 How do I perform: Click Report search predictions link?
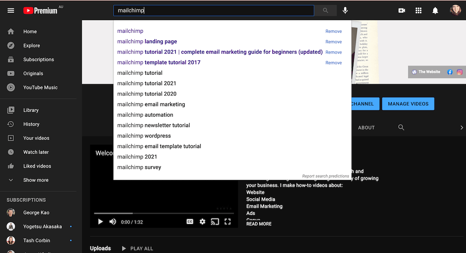(325, 176)
